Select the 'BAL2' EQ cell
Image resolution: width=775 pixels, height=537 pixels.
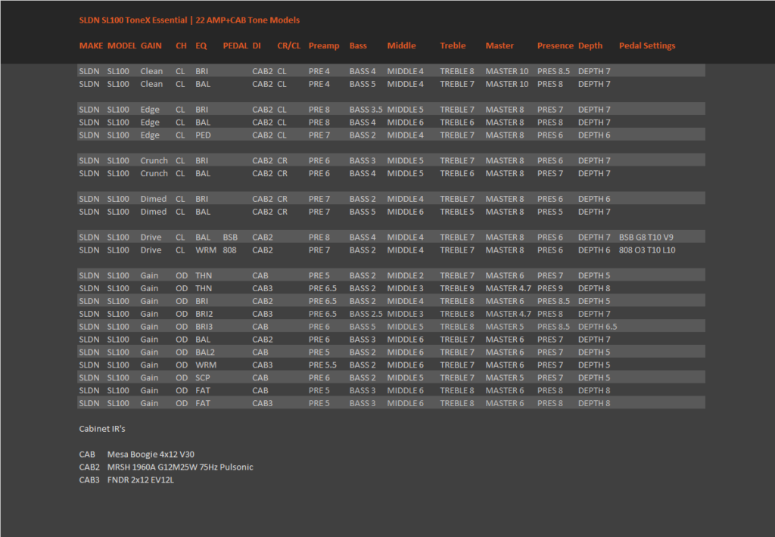tap(205, 352)
